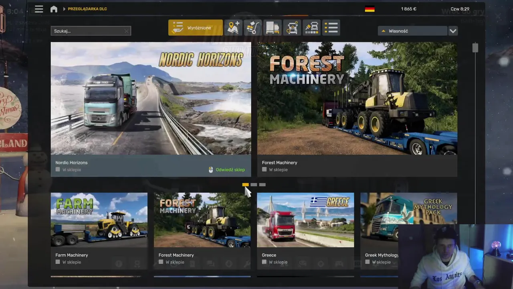
Task: Click the Czw 8:29 clock
Action: pos(460,9)
